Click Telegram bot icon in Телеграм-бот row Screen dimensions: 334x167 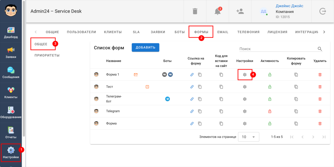(x=167, y=99)
